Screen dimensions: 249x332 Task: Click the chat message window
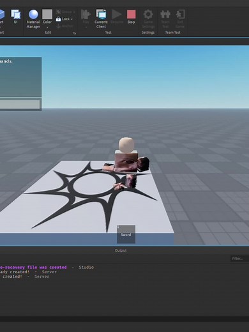[x=20, y=77]
